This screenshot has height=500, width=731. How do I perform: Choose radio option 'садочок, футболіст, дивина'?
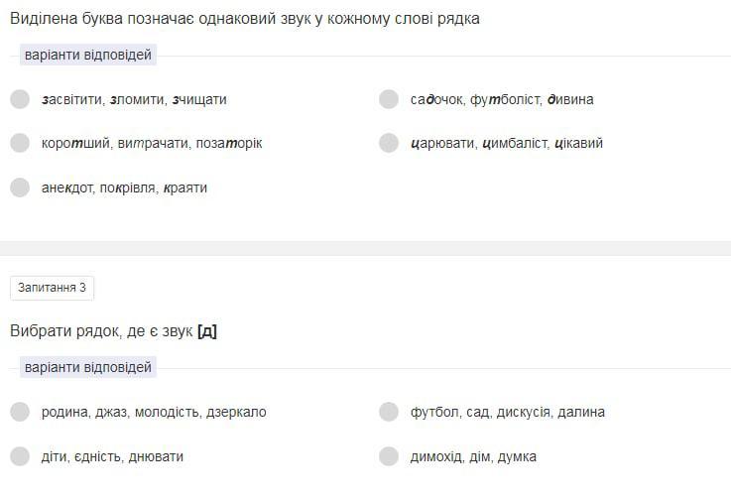[x=389, y=99]
